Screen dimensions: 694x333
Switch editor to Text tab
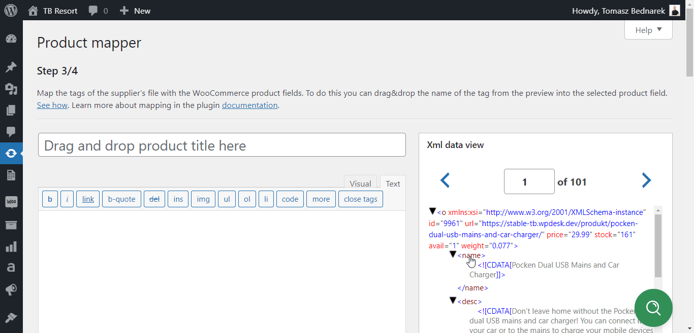coord(393,183)
